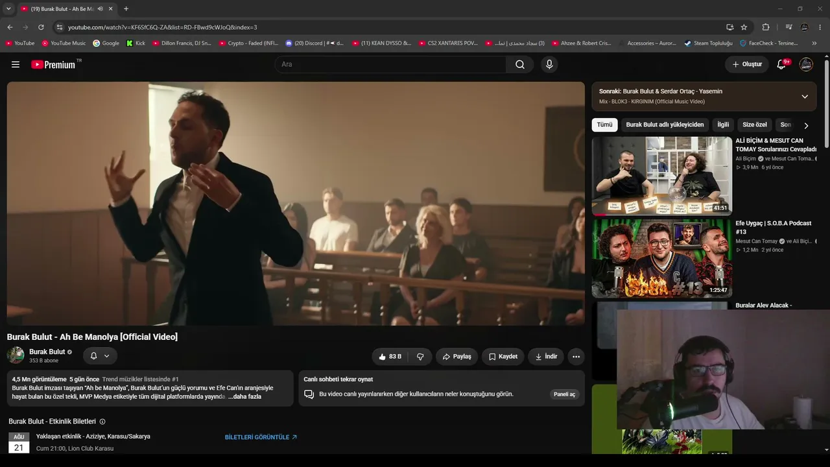Open the channel notification bell dropdown
Image resolution: width=830 pixels, height=467 pixels.
click(100, 356)
